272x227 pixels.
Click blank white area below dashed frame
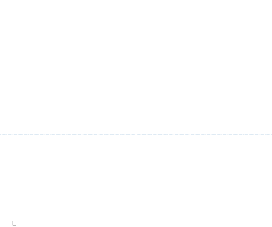tap(136, 176)
